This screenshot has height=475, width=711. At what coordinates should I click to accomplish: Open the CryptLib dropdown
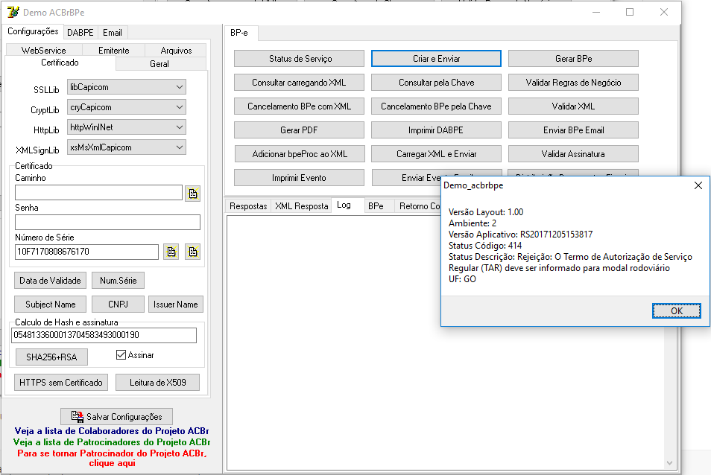pyautogui.click(x=127, y=107)
